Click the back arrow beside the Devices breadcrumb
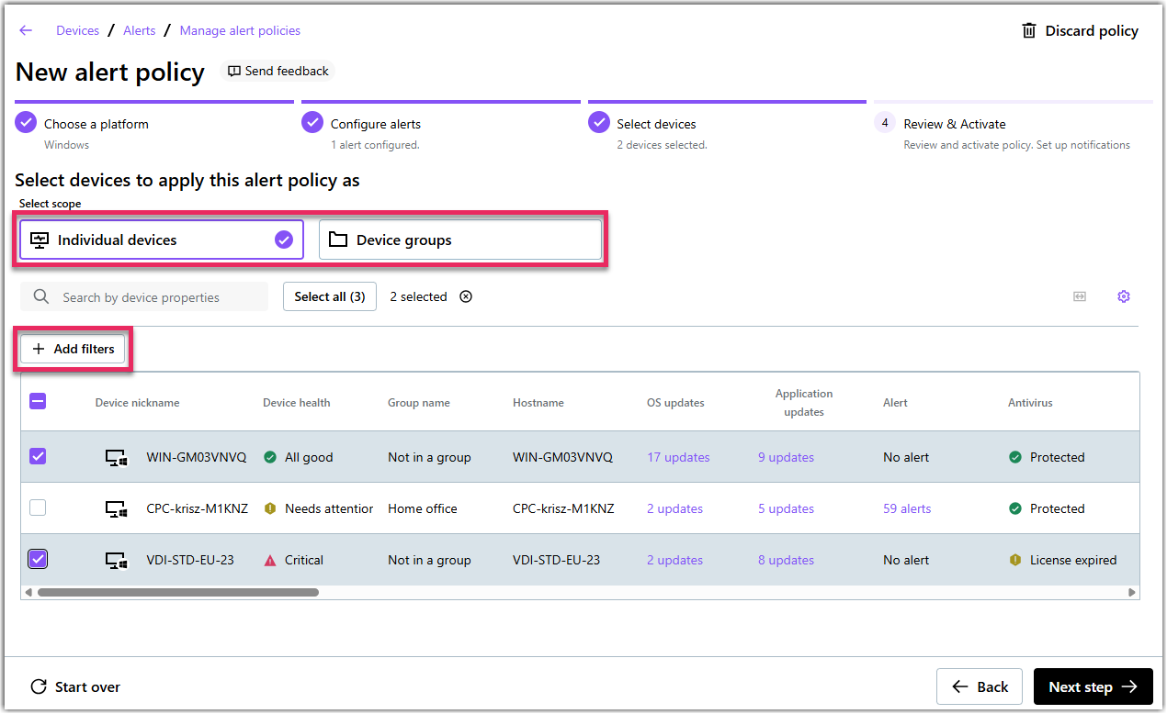Screen dimensions: 1167x714 tap(26, 30)
